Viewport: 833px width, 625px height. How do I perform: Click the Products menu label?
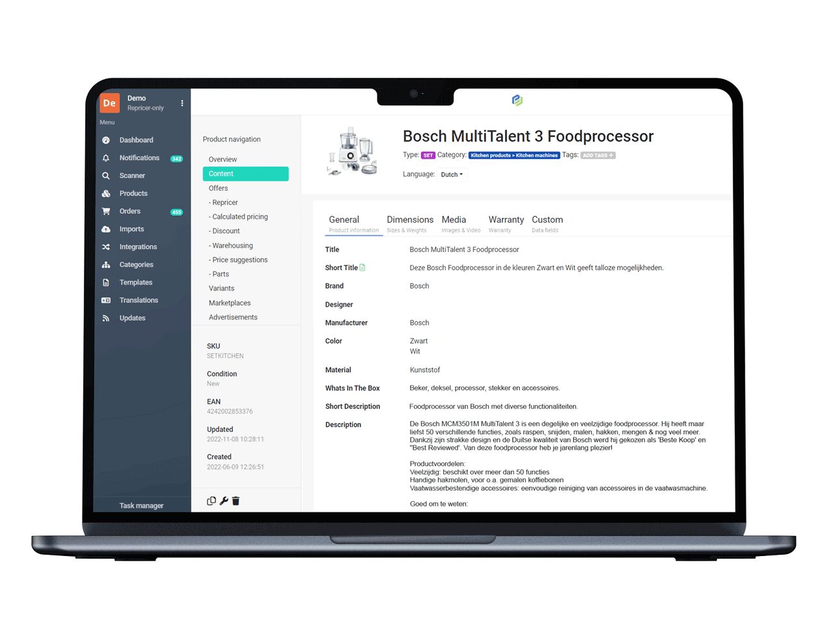(x=133, y=193)
